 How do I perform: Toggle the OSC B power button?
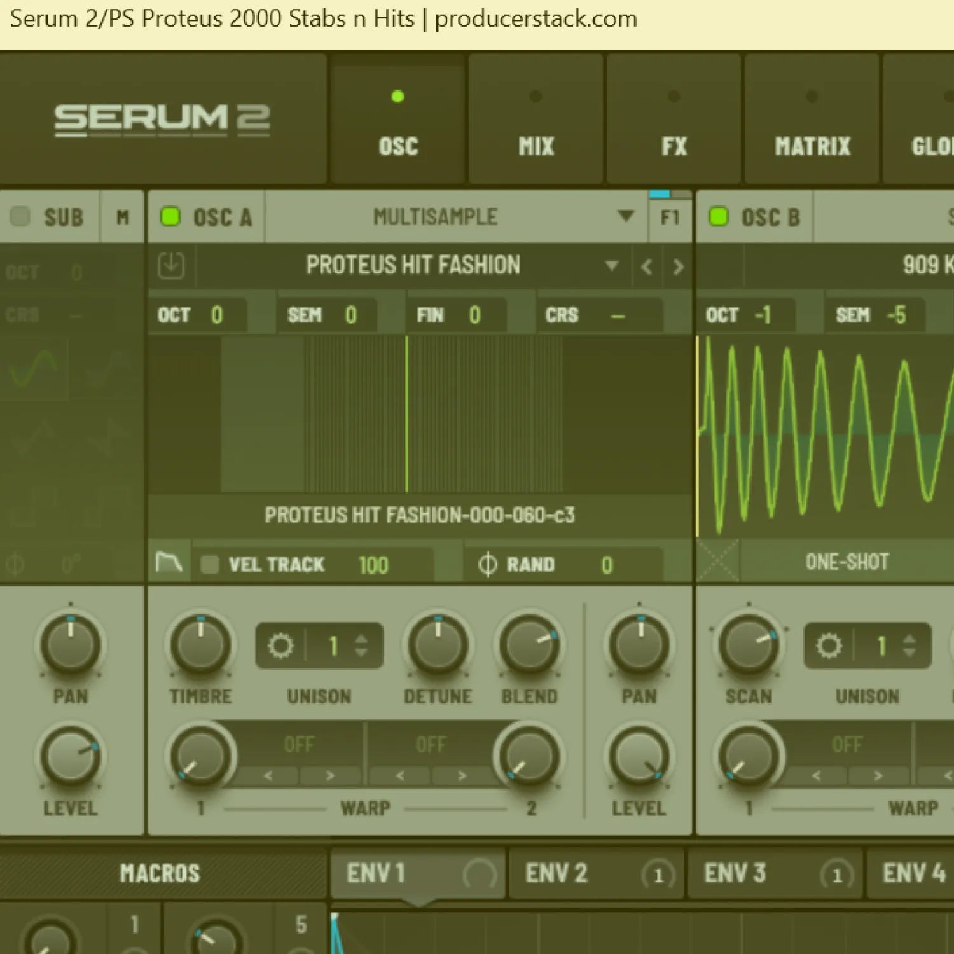[x=719, y=217]
